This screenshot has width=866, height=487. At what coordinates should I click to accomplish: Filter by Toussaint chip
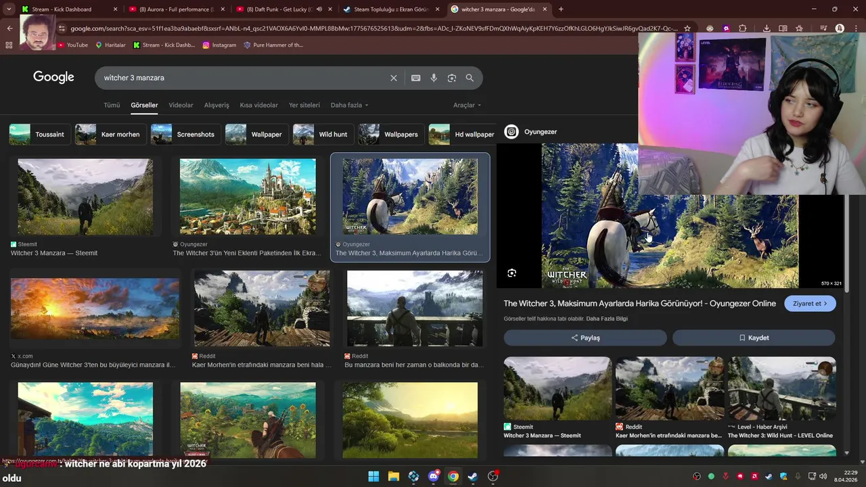(39, 134)
